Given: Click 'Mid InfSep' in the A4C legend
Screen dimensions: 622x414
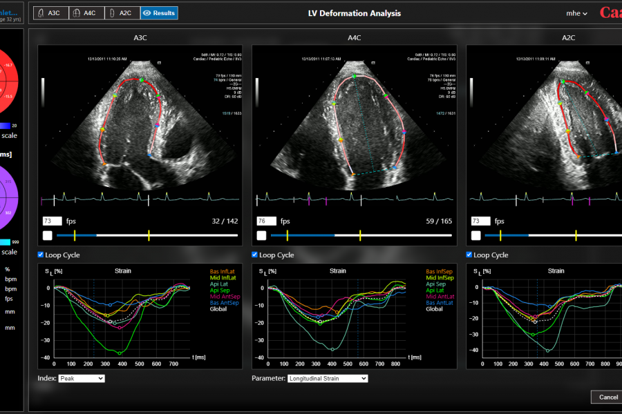Looking at the screenshot, I should [440, 277].
